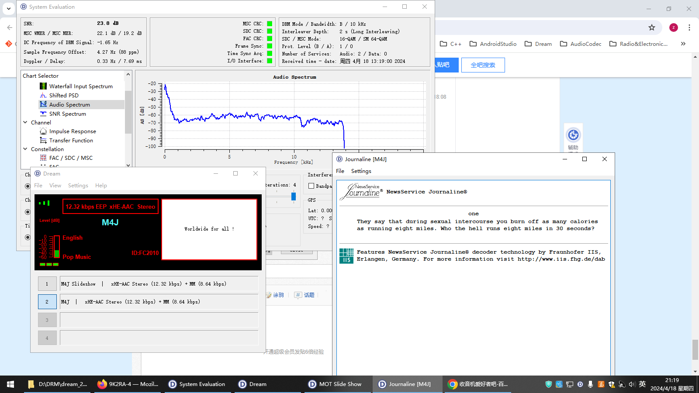The height and width of the screenshot is (393, 699).
Task: Bookmark this page with the star icon
Action: pyautogui.click(x=652, y=28)
